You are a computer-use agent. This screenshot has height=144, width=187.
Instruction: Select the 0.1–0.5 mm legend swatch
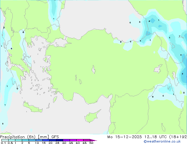tap(5, 140)
